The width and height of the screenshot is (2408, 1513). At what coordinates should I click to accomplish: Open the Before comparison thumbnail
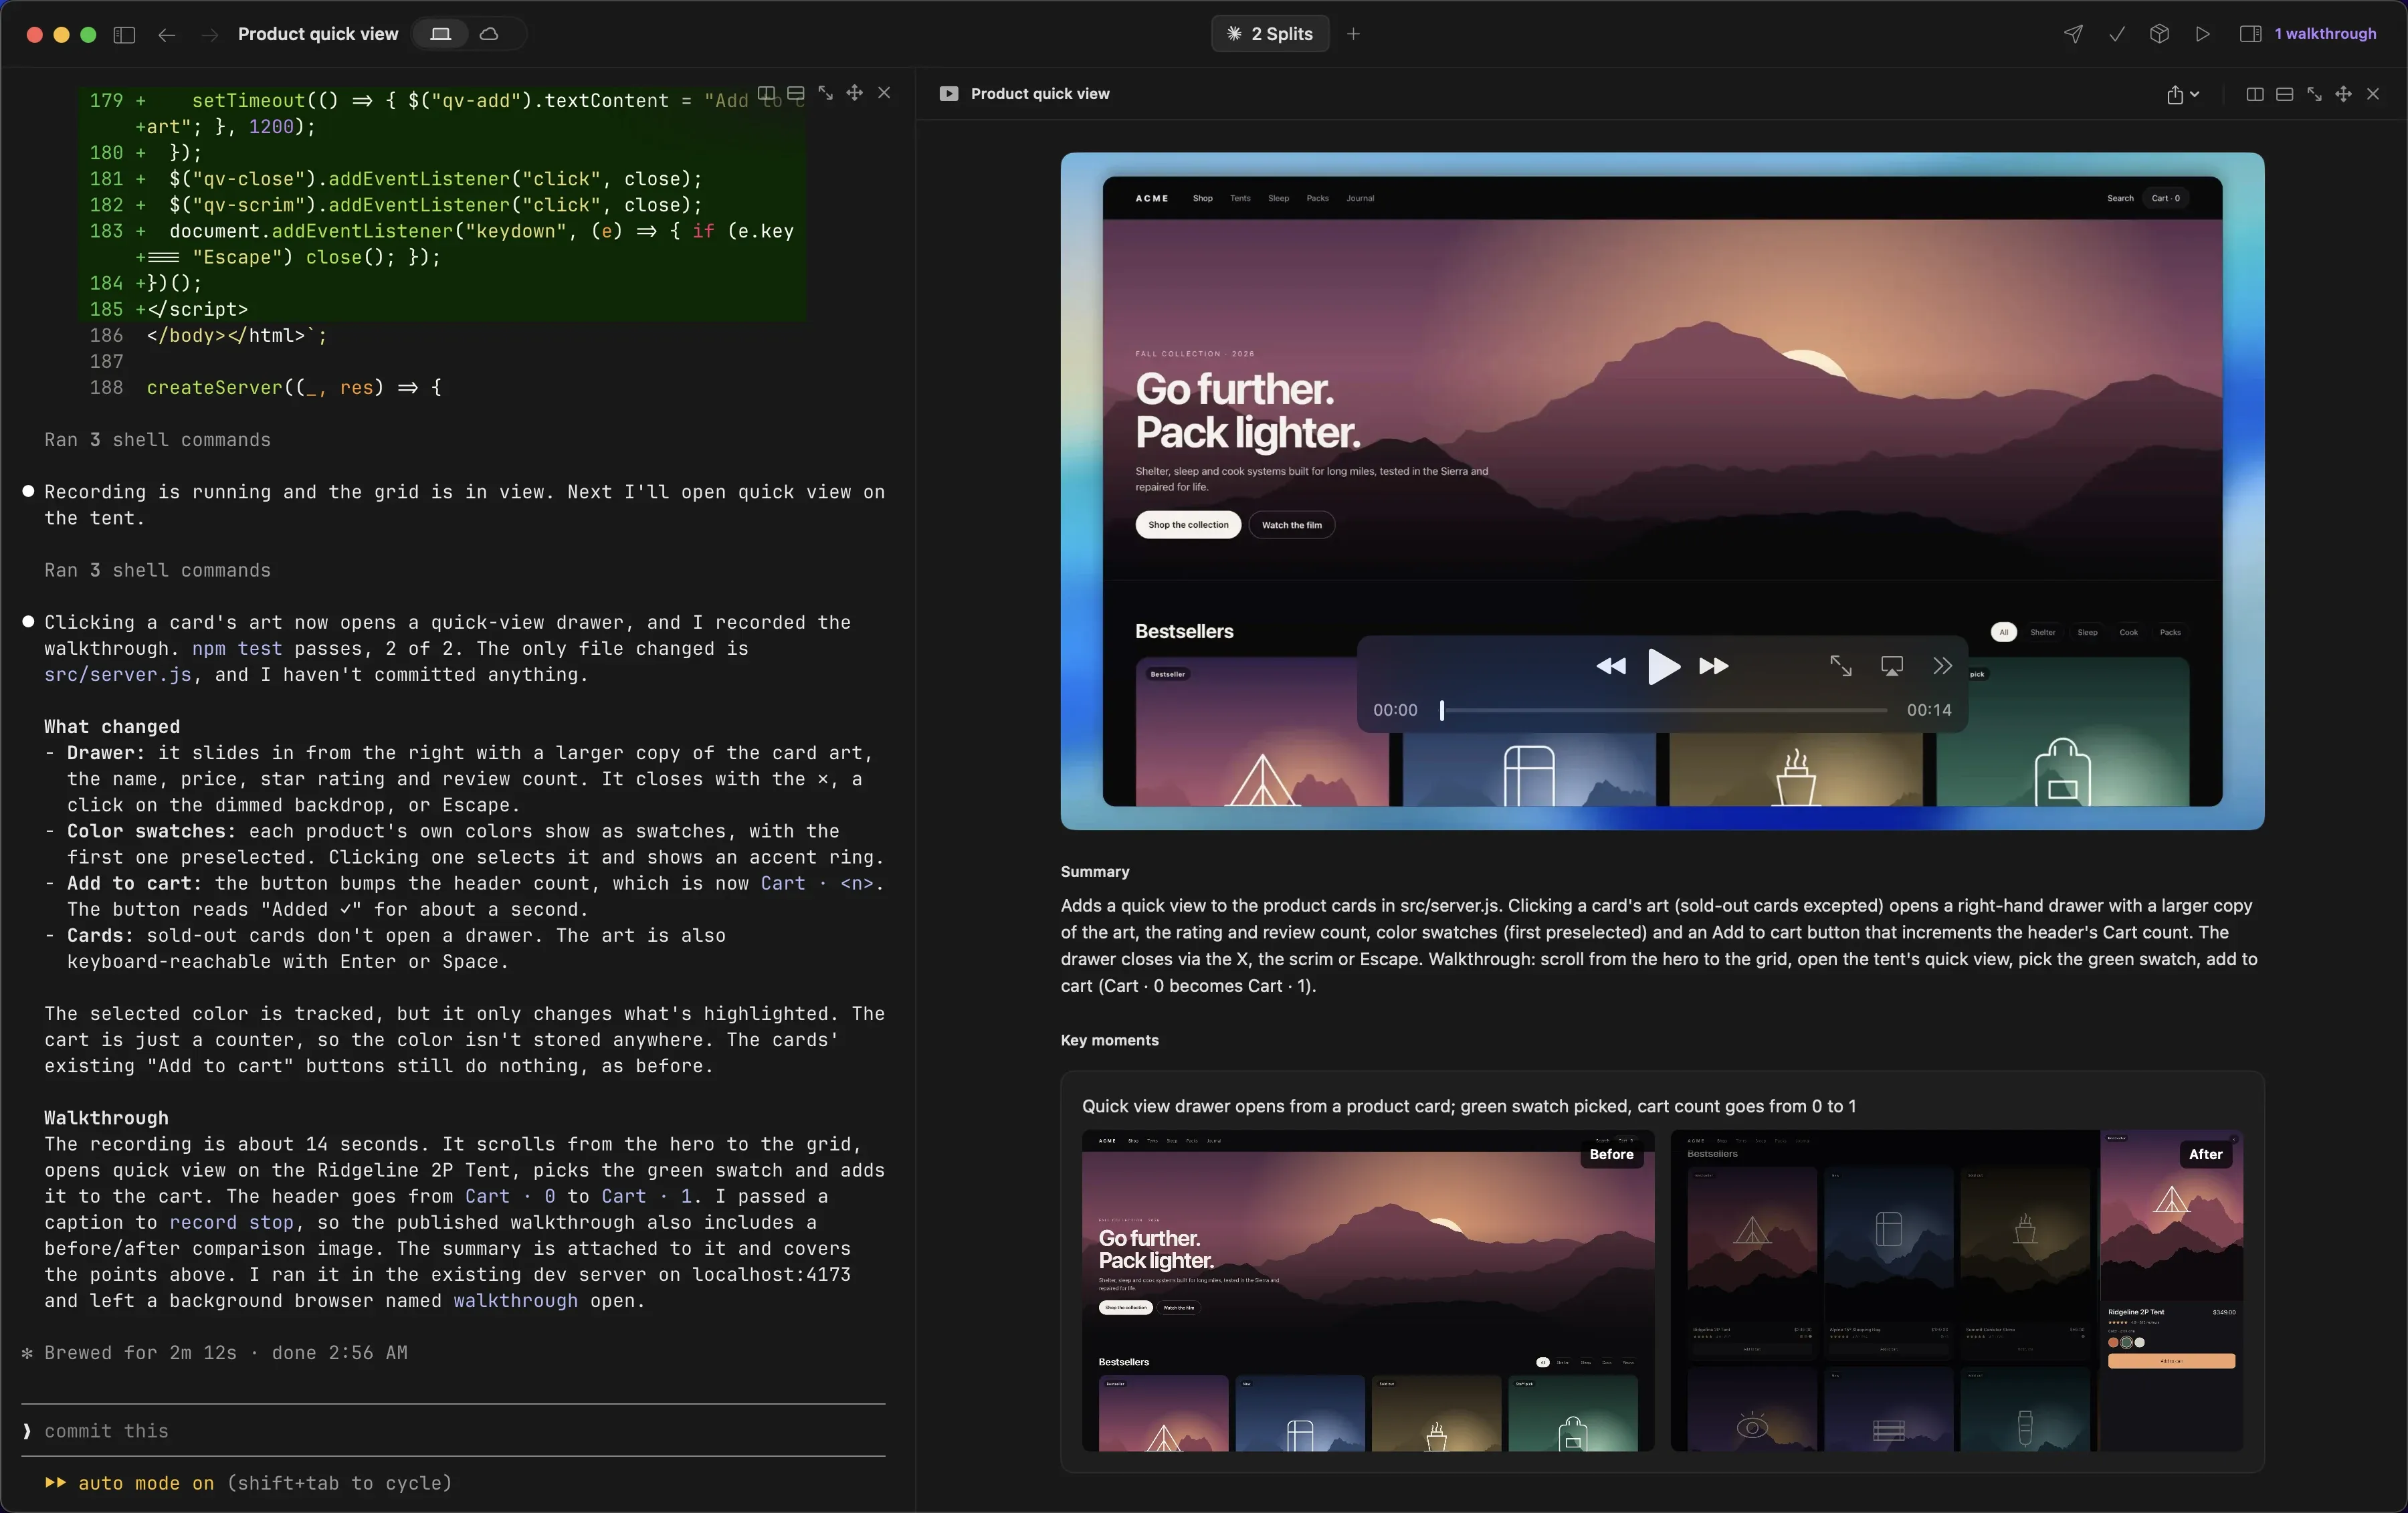1368,1290
